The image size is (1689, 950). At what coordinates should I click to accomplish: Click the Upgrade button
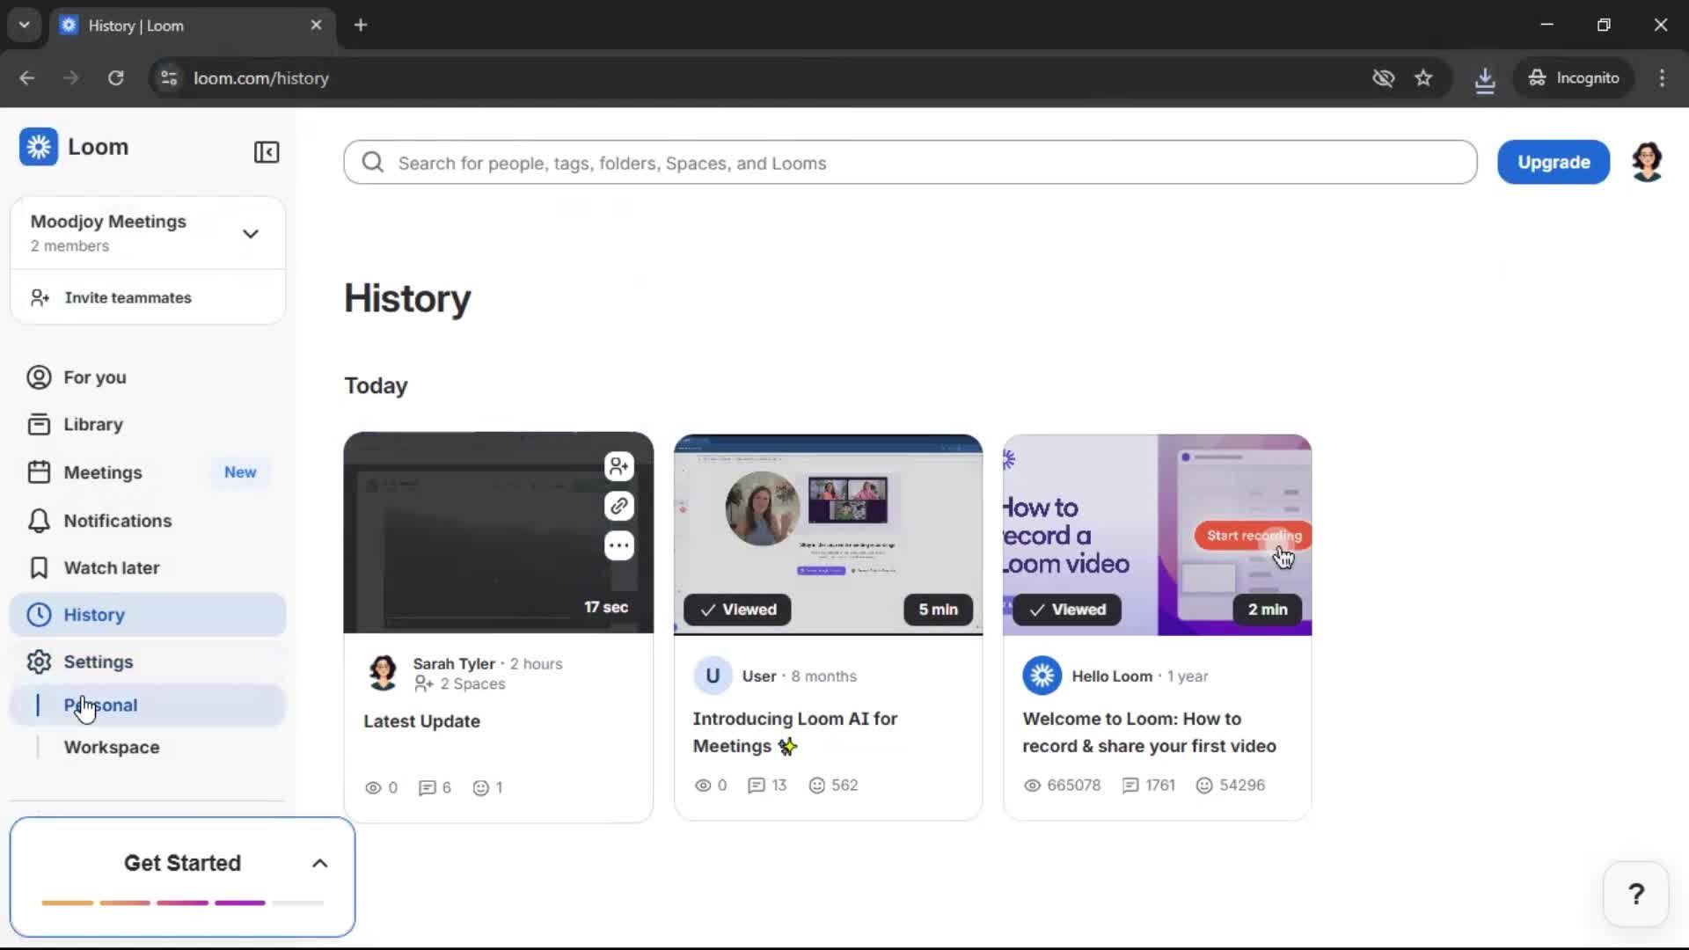1553,162
